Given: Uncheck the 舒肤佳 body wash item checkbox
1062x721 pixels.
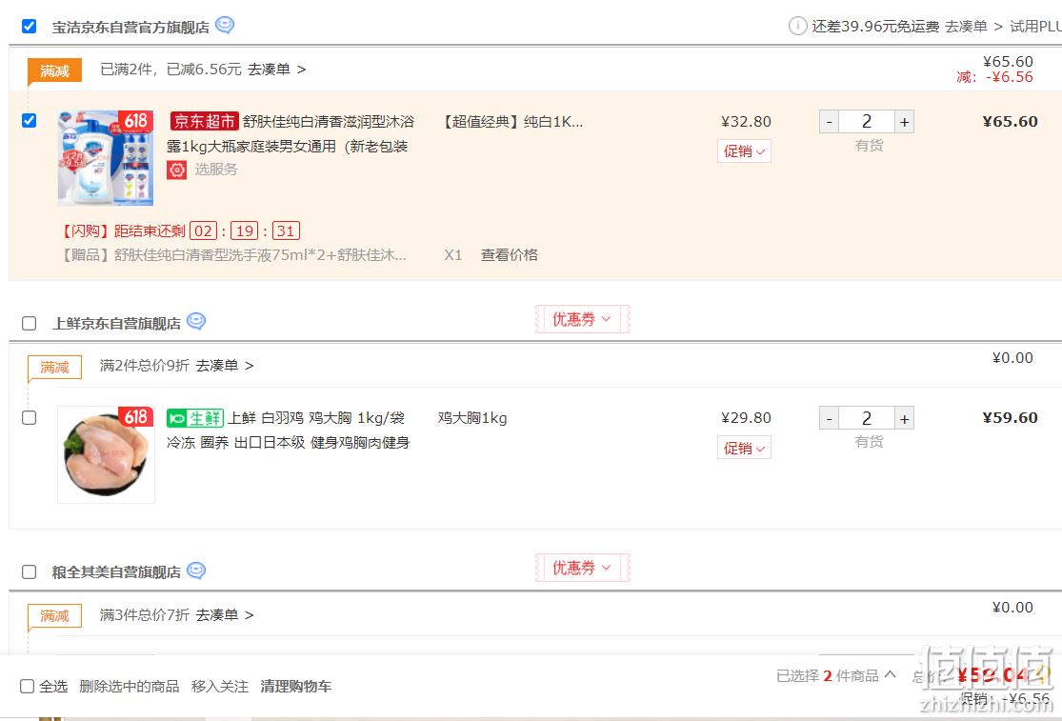Looking at the screenshot, I should 30,121.
